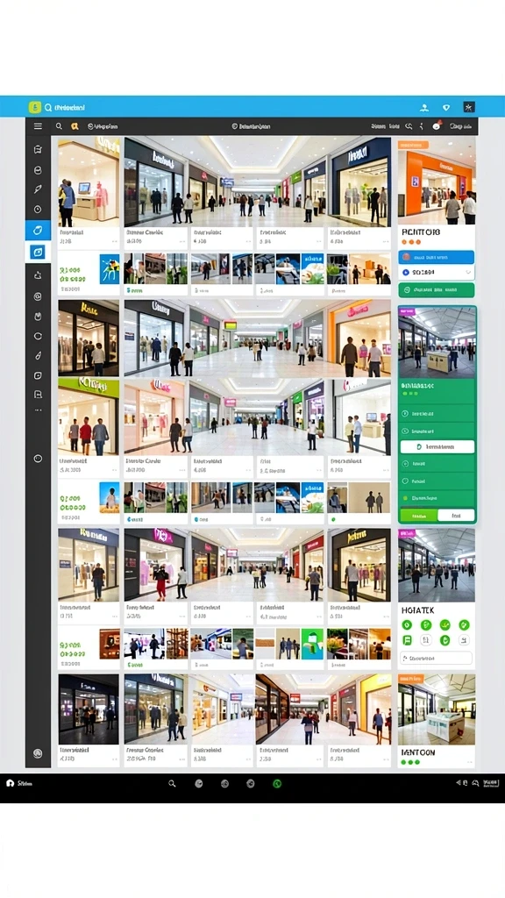This screenshot has width=505, height=898.
Task: Click the orange icon beside toolbar search
Action: click(x=75, y=126)
